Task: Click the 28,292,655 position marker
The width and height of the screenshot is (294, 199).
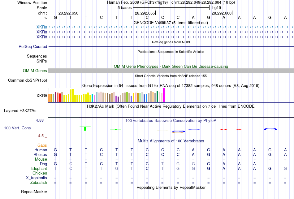Action: click(145, 13)
